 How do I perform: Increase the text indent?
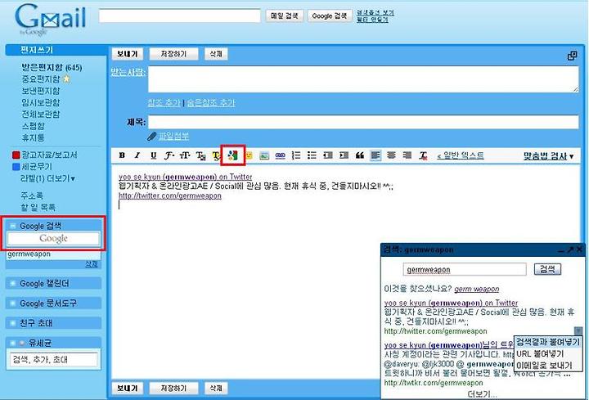click(344, 155)
